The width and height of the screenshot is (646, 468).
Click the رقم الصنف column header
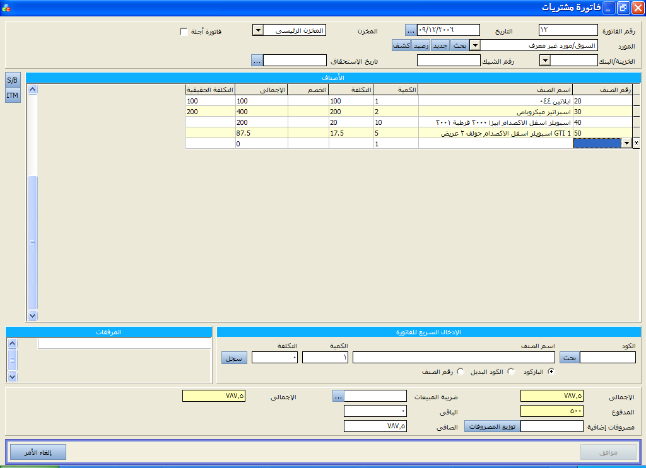click(x=602, y=90)
